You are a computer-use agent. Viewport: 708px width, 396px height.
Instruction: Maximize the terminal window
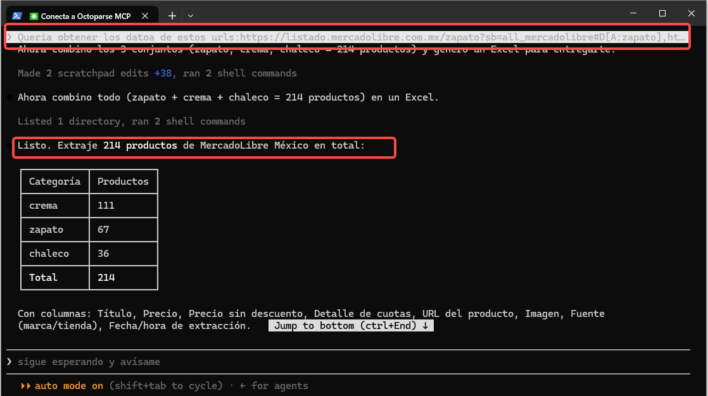coord(662,13)
